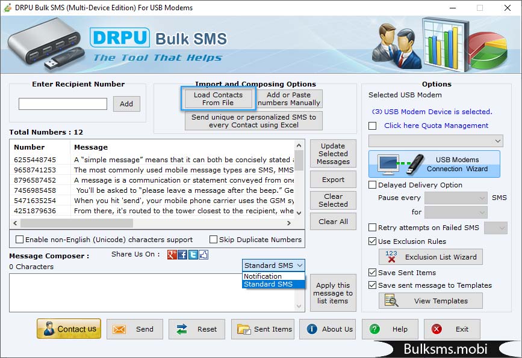Image resolution: width=522 pixels, height=358 pixels.
Task: Click the thumbs-up like share icon
Action: coord(204,255)
